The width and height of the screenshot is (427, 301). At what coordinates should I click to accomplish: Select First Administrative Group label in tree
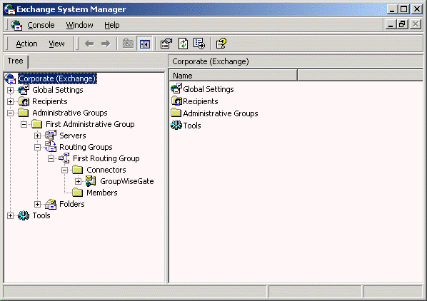point(90,124)
